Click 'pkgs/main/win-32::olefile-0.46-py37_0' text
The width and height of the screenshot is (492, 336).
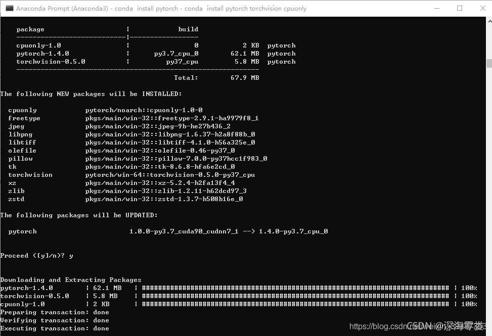pyautogui.click(x=160, y=151)
